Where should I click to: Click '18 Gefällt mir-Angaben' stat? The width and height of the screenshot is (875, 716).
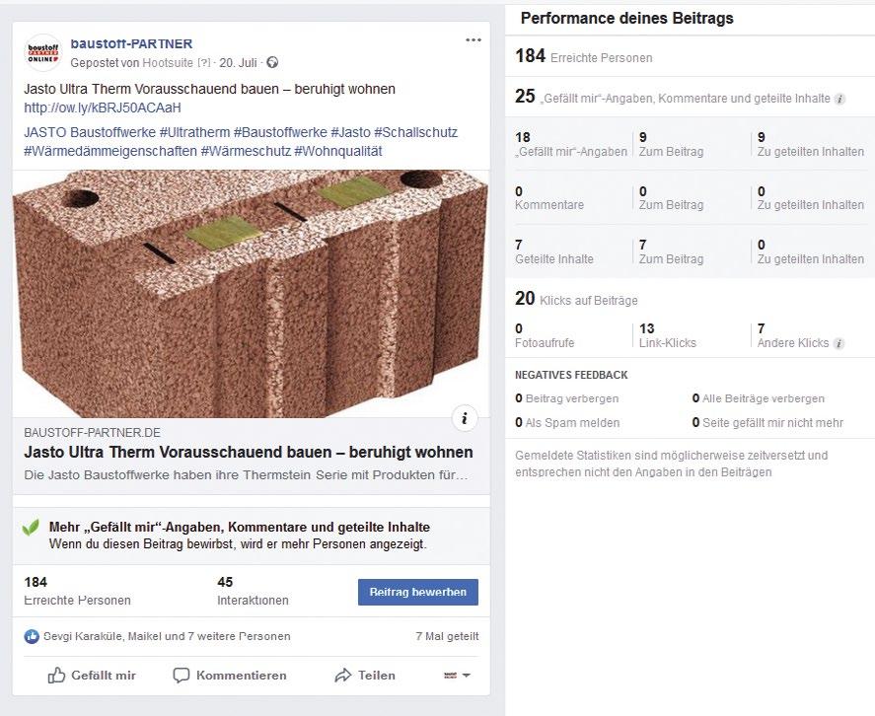(x=571, y=145)
